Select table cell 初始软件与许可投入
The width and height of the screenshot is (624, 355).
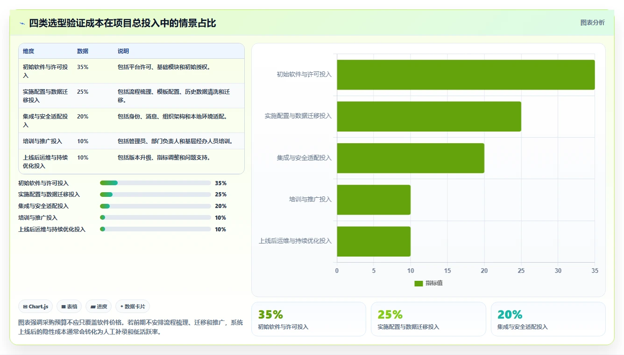pyautogui.click(x=45, y=71)
